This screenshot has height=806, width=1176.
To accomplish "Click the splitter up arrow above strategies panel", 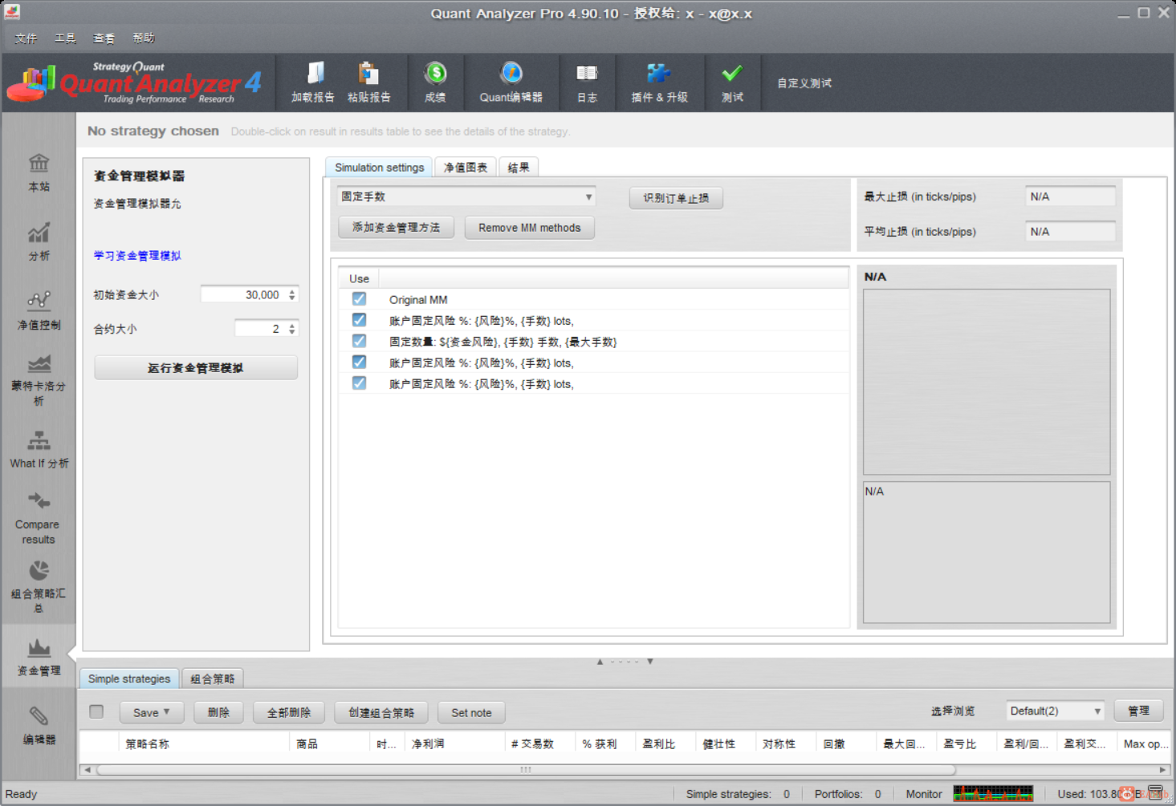I will pyautogui.click(x=600, y=662).
